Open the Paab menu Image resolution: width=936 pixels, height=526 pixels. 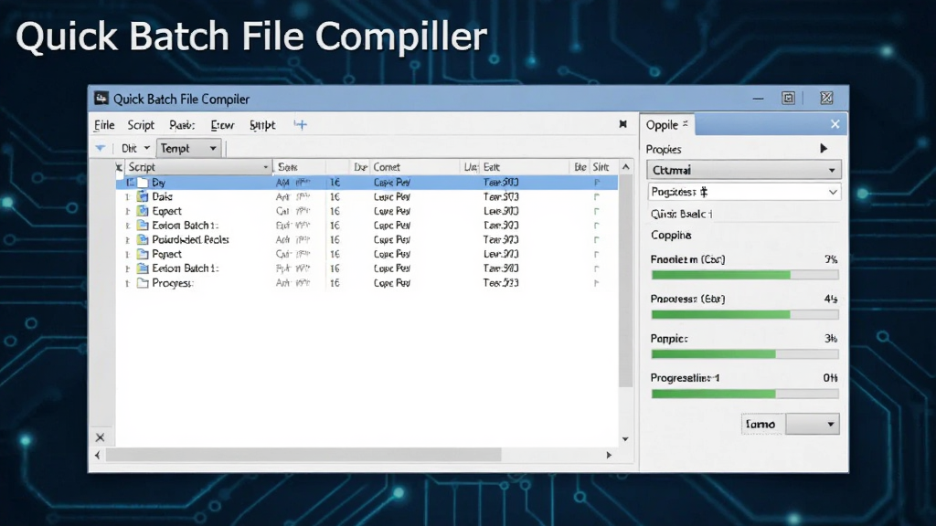182,124
